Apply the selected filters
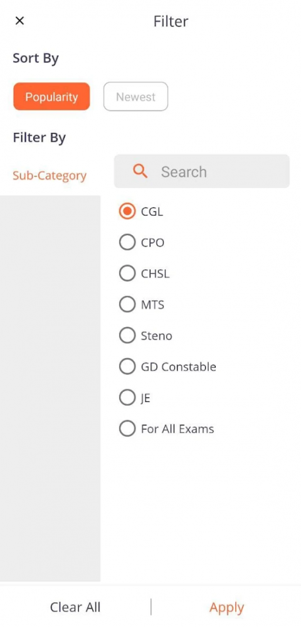The width and height of the screenshot is (301, 627). coord(226,608)
